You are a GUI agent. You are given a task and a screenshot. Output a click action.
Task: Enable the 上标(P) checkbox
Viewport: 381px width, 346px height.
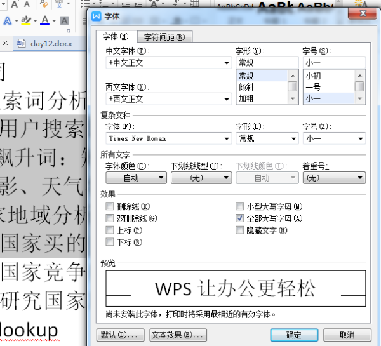(x=110, y=230)
